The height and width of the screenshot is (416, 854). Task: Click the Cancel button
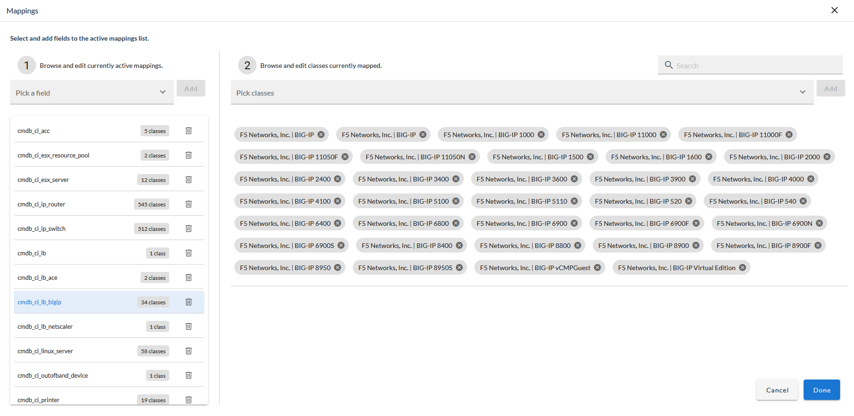click(777, 390)
